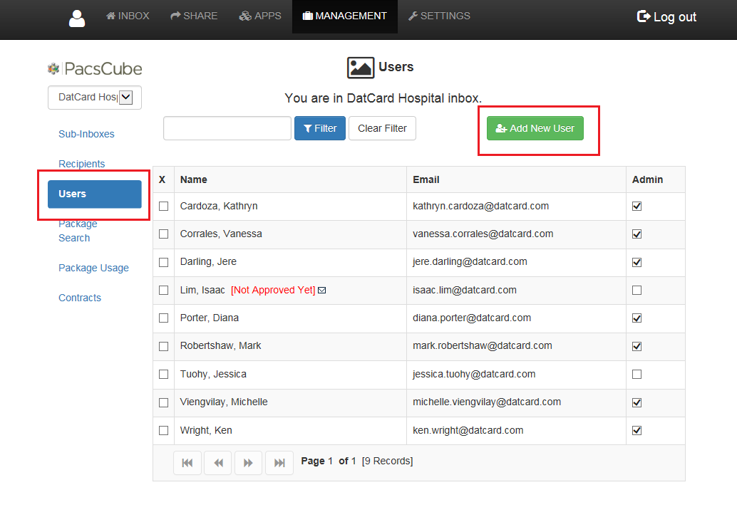Open the INBOX tab
This screenshot has width=737, height=522.
pos(128,16)
